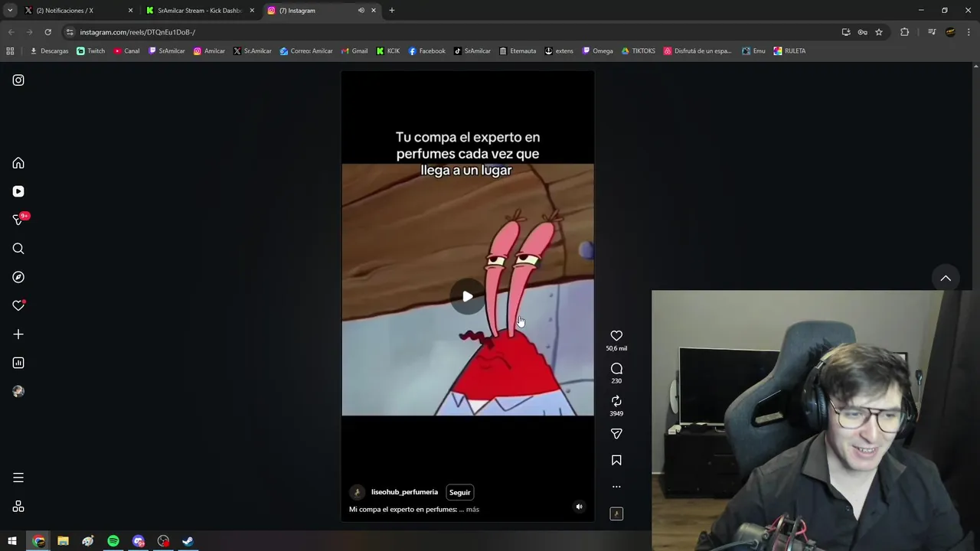Open Notifications heart in sidebar
This screenshot has height=551, width=980.
(18, 305)
